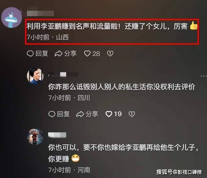Click the reply bubble icon under Shanxi comment
The height and width of the screenshot is (178, 207).
click(x=30, y=54)
